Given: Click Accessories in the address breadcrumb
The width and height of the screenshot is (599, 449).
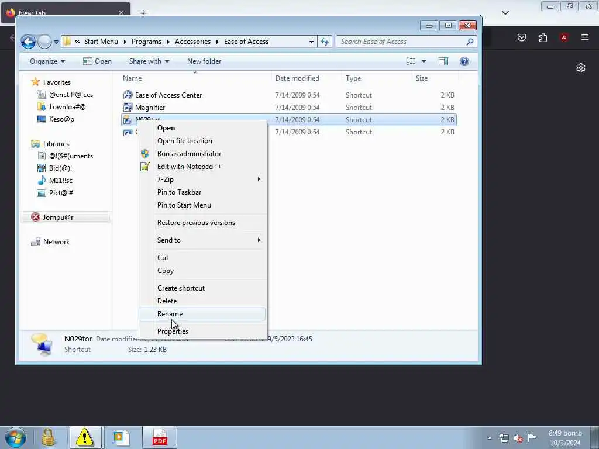Looking at the screenshot, I should (x=192, y=42).
